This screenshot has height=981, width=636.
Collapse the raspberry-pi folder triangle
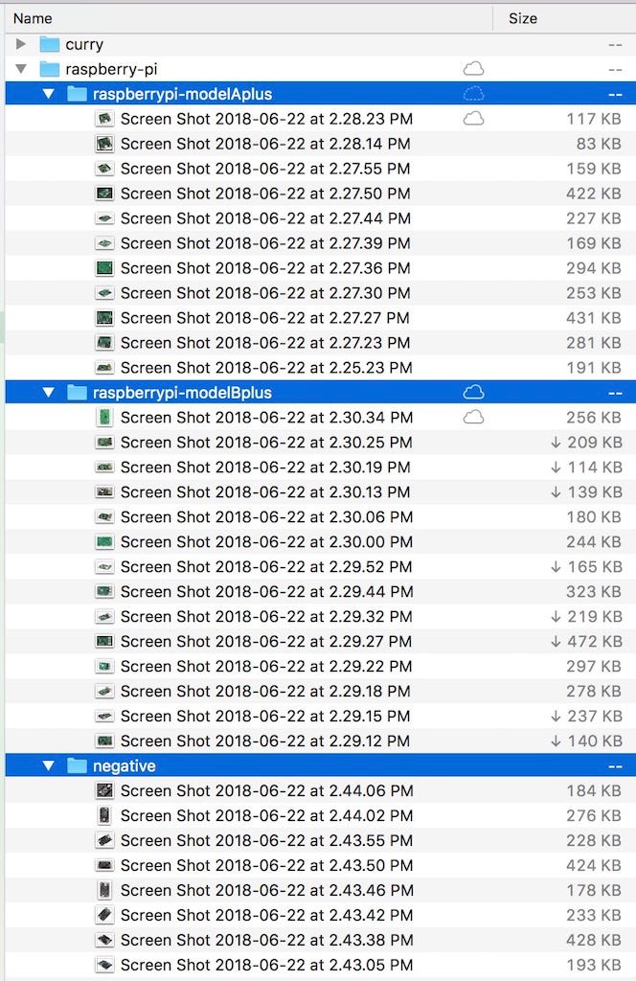click(x=21, y=69)
